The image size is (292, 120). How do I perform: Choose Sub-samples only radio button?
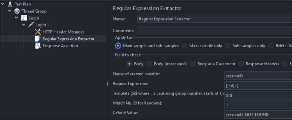pyautogui.click(x=228, y=45)
